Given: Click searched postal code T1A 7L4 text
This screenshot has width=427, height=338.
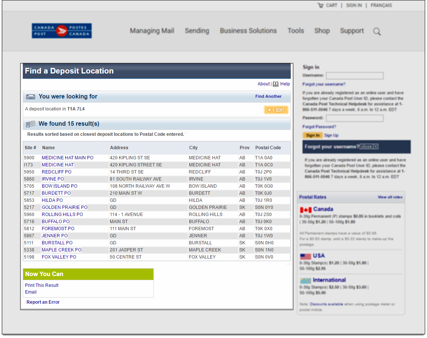Looking at the screenshot, I should 76,109.
